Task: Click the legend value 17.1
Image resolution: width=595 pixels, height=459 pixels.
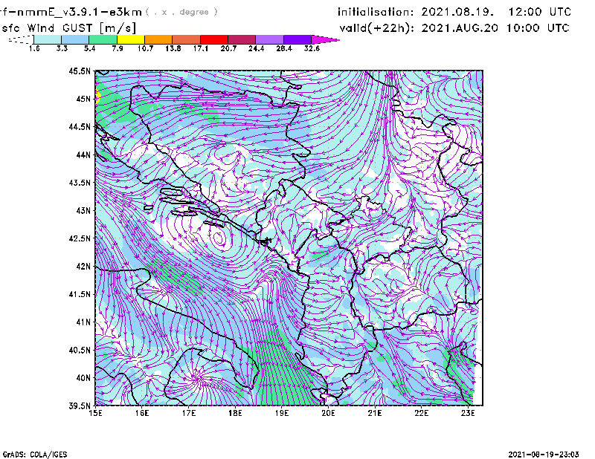Action: [x=200, y=48]
